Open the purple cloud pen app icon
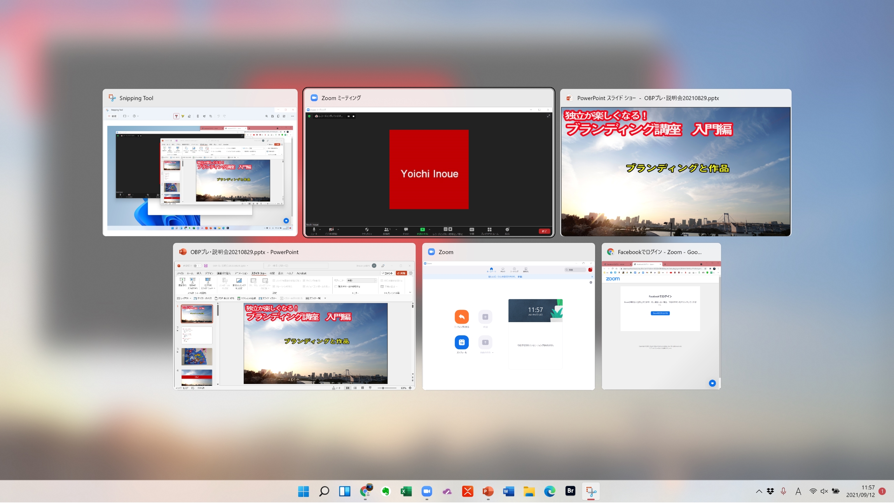894x504 pixels. click(447, 492)
